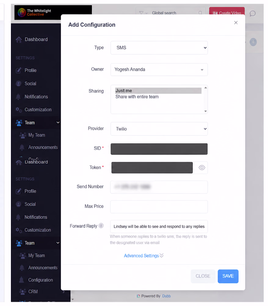Expand Advanced Settings section
Screen dimensions: 268x306
[x=144, y=256]
